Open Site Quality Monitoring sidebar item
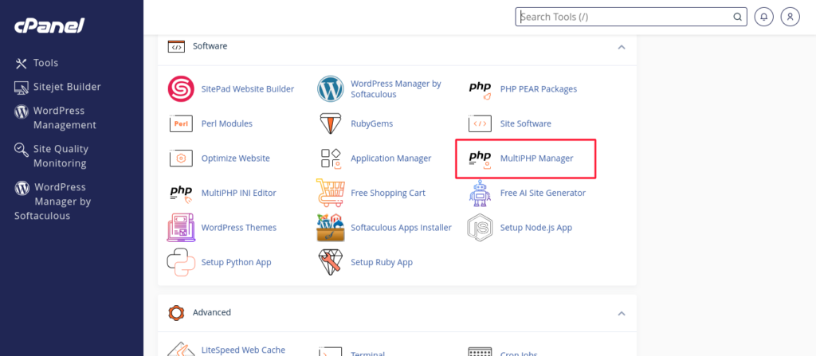Image resolution: width=816 pixels, height=356 pixels. [52, 155]
